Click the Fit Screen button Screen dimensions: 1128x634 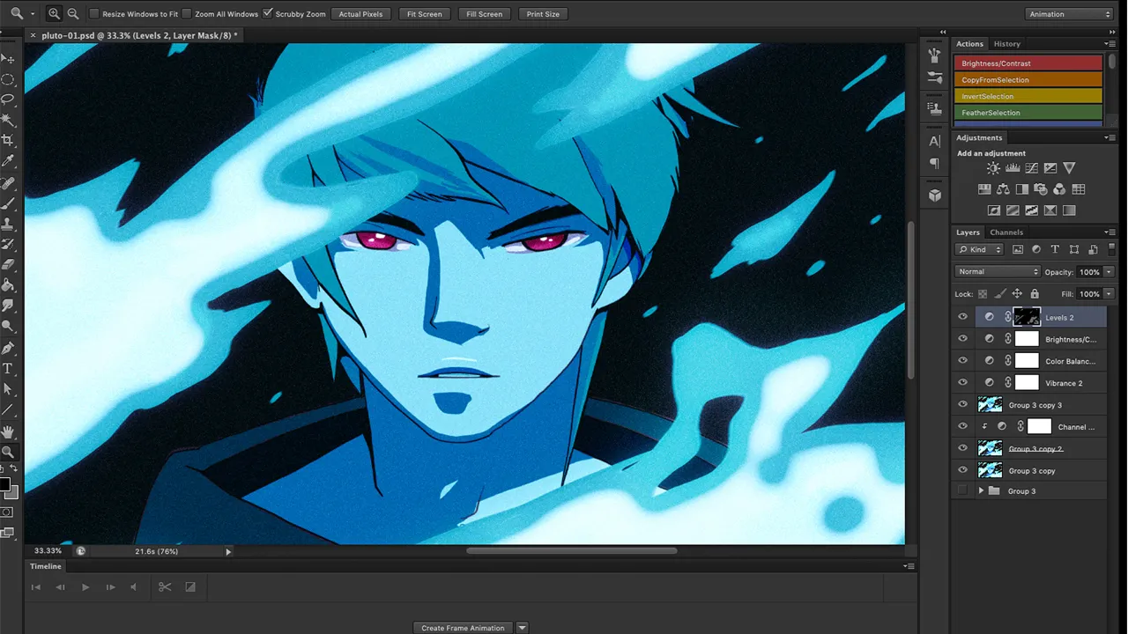pyautogui.click(x=424, y=14)
